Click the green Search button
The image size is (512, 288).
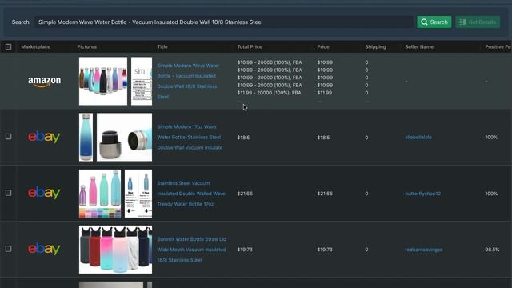[434, 22]
